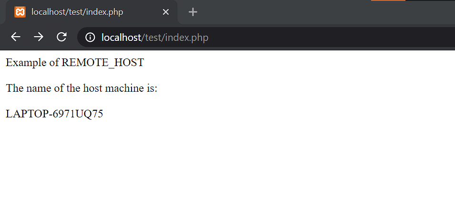View site information via the info icon

[x=90, y=38]
